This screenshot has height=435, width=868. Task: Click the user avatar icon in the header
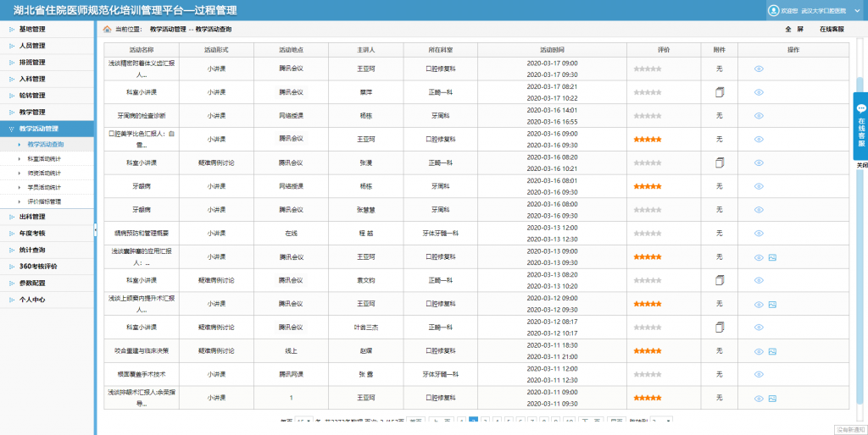(772, 10)
